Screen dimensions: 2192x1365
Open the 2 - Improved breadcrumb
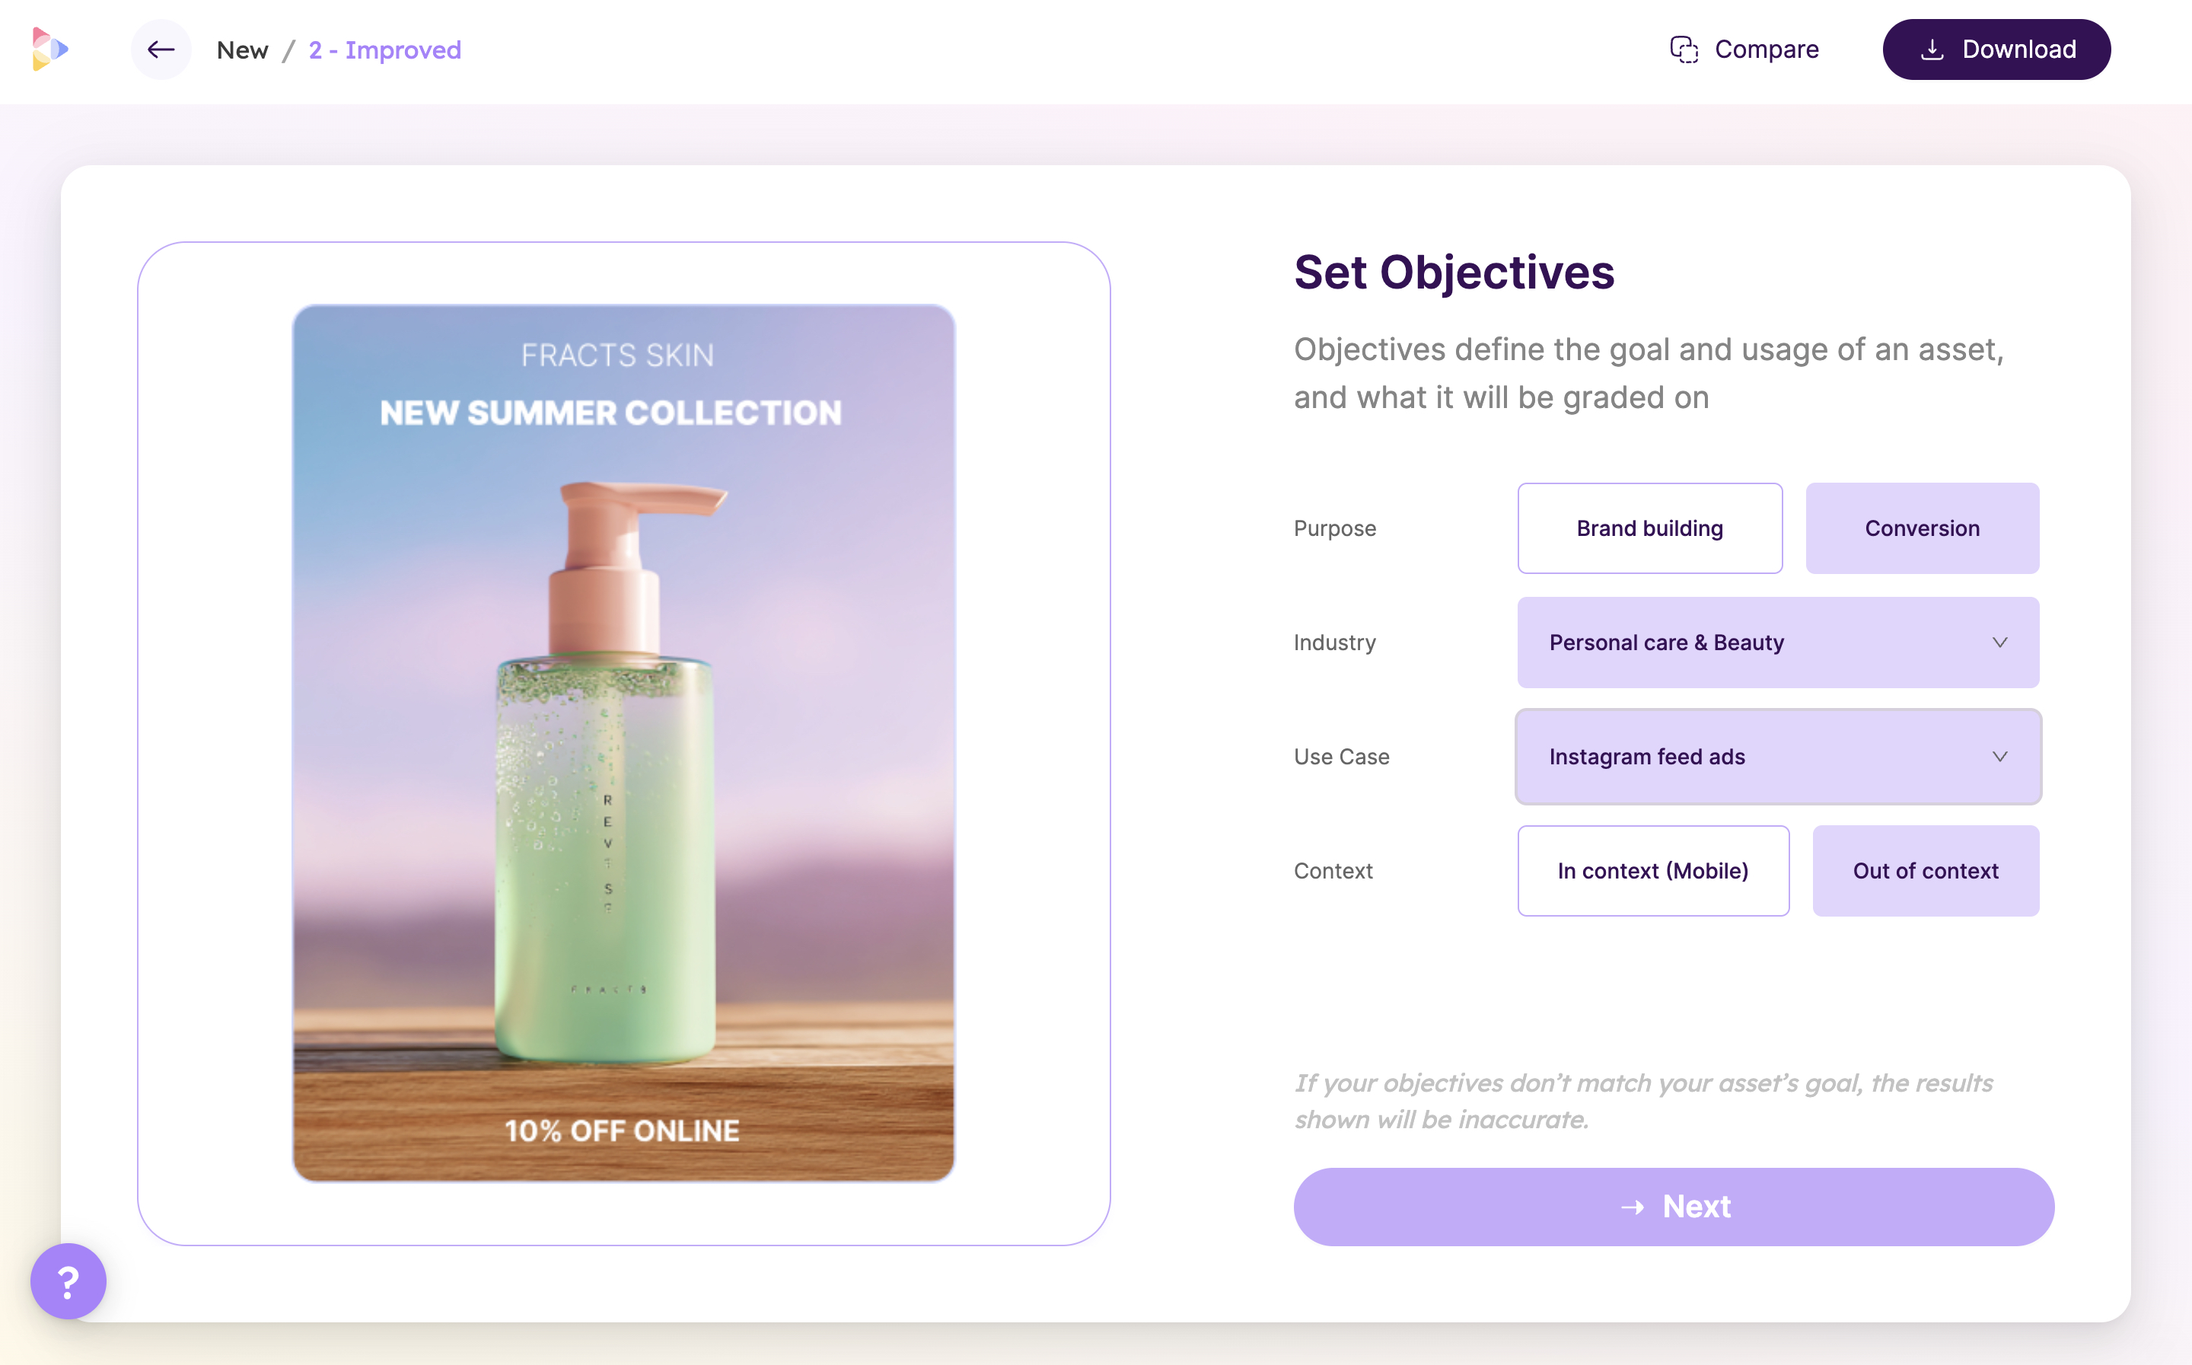[x=384, y=50]
